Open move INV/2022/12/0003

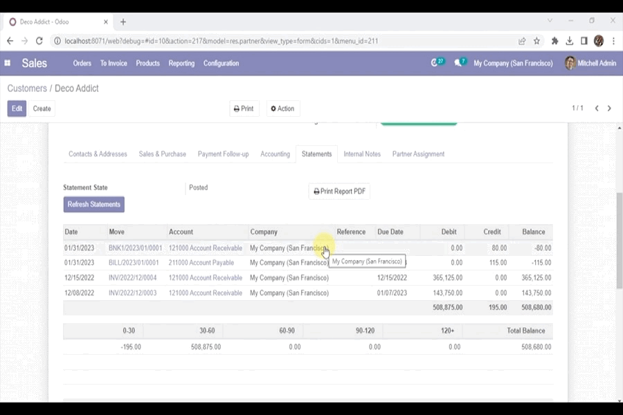[132, 293]
